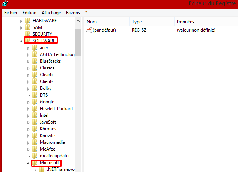
Task: Open the ? help menu
Action: click(x=86, y=13)
